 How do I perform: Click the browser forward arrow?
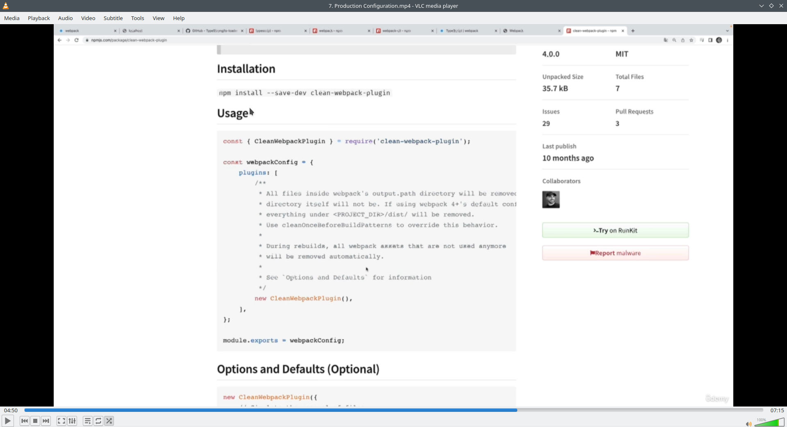pyautogui.click(x=68, y=40)
